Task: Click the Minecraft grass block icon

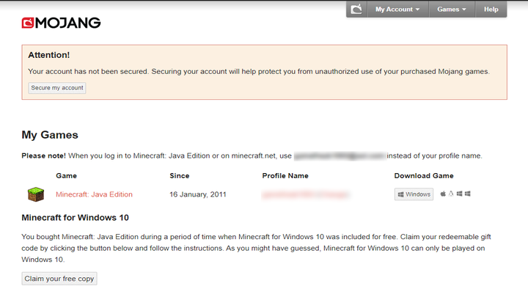Action: point(36,194)
